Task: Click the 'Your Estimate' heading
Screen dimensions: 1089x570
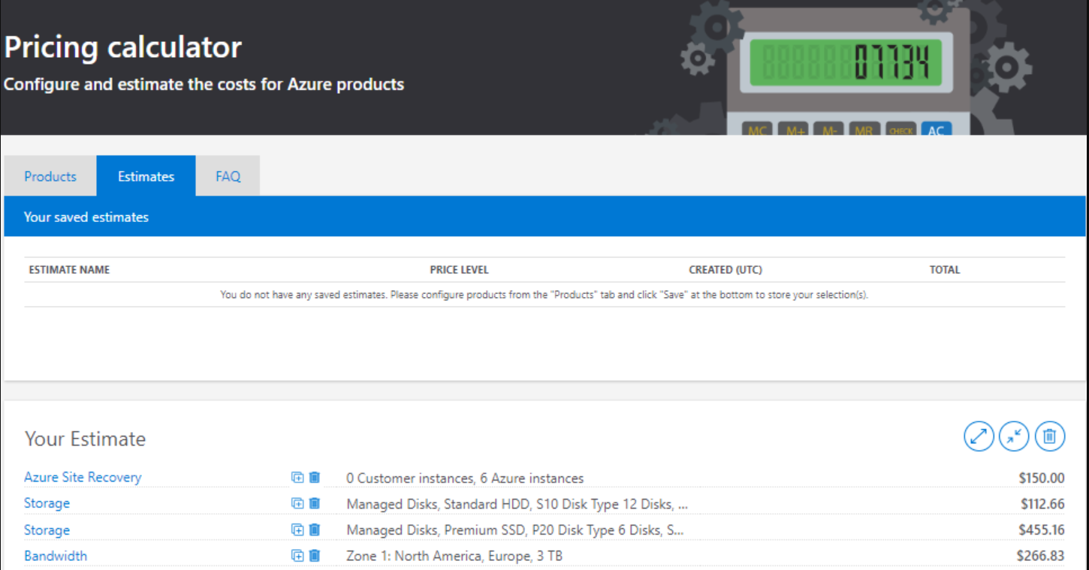Action: click(x=85, y=439)
